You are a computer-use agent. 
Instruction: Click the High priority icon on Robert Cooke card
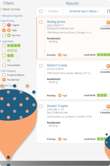pyautogui.click(x=60, y=96)
